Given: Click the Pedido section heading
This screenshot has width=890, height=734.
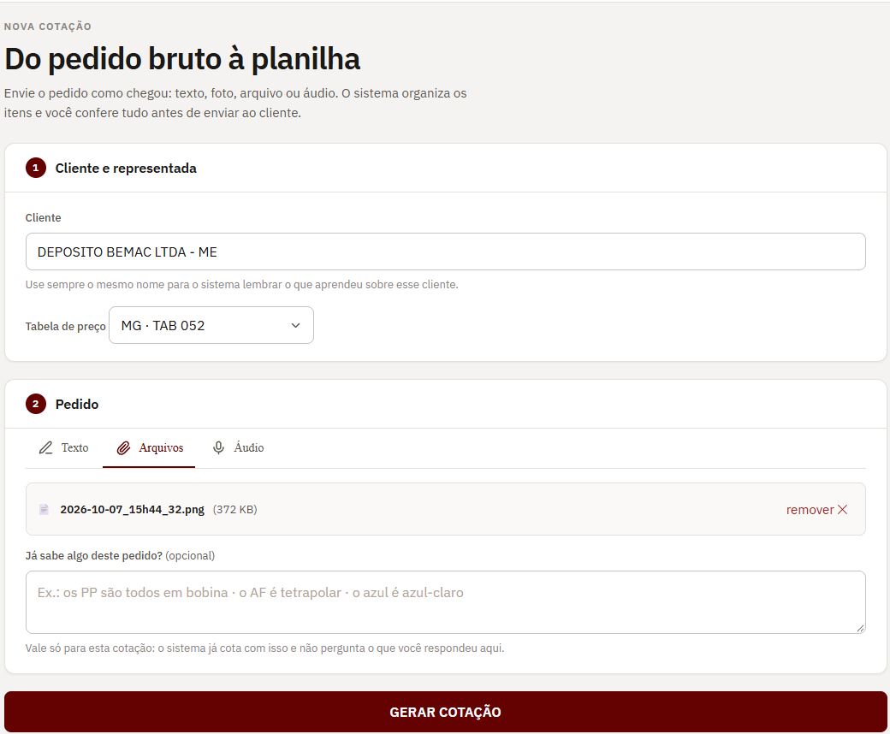Looking at the screenshot, I should tap(77, 405).
